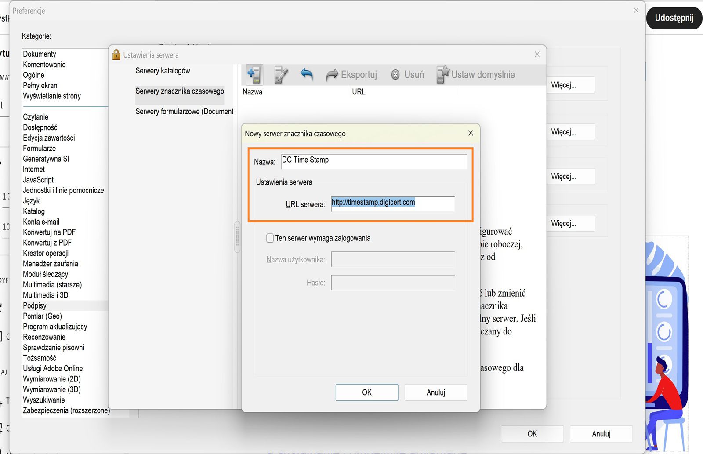
Task: Select Serwery formularzowe category
Action: pyautogui.click(x=185, y=112)
